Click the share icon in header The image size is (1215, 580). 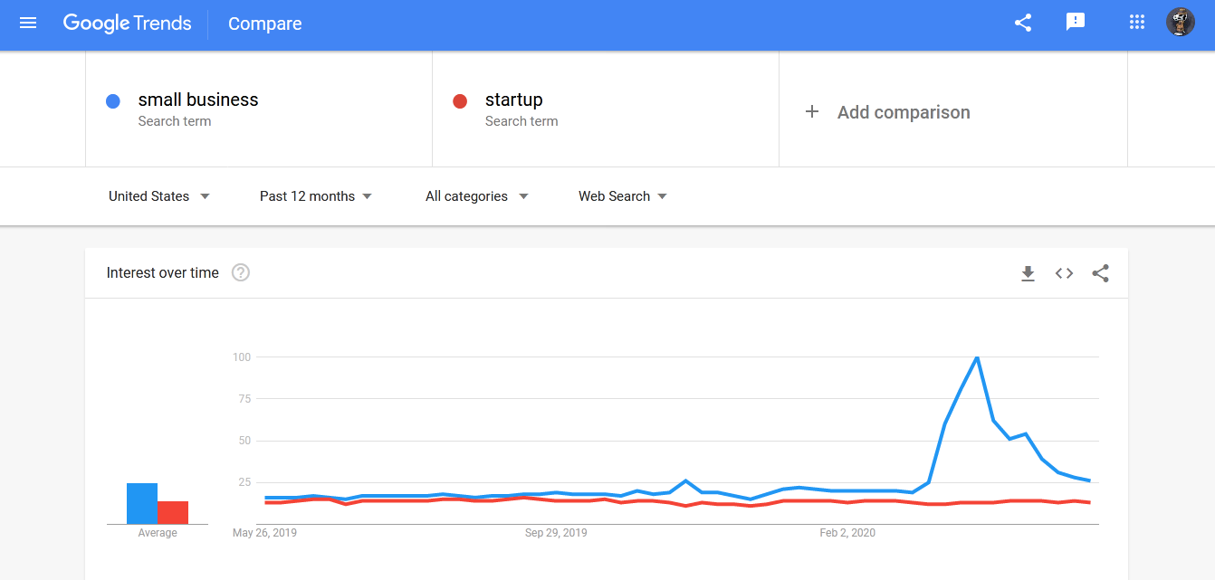(x=1023, y=24)
